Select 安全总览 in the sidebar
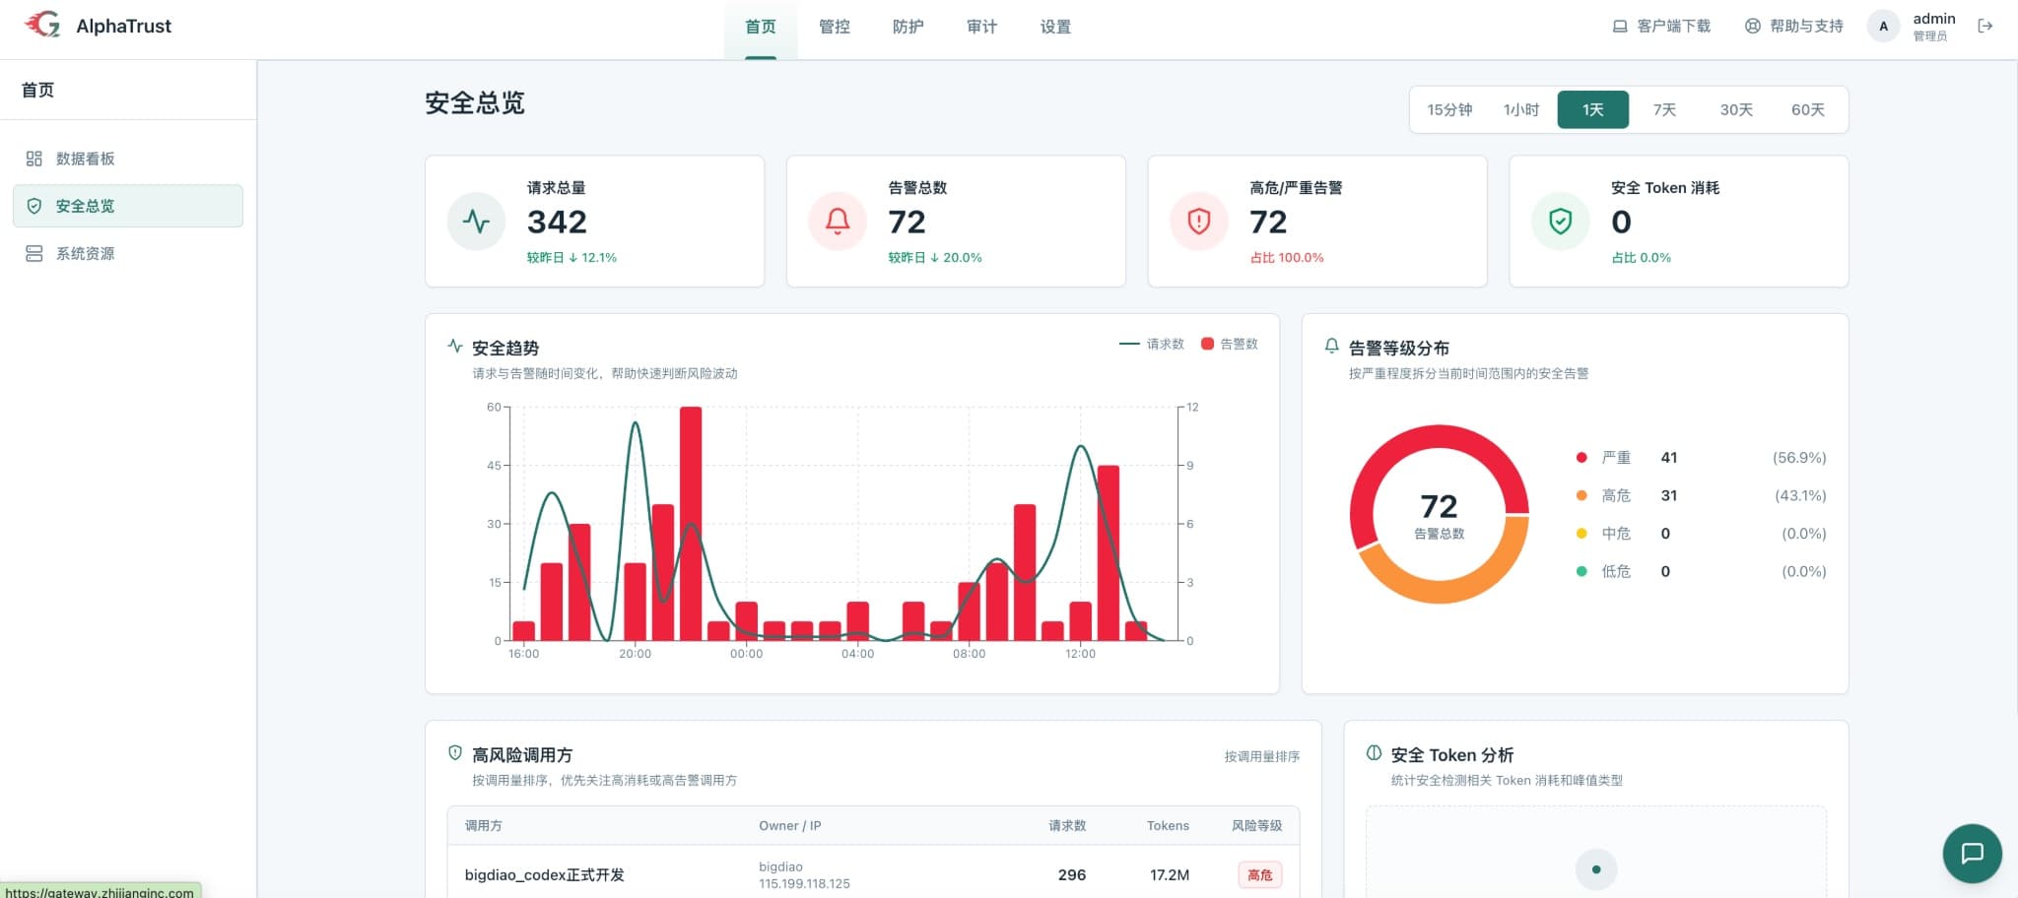Image resolution: width=2018 pixels, height=898 pixels. [x=128, y=206]
